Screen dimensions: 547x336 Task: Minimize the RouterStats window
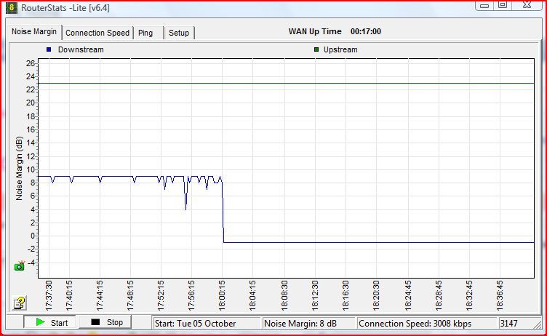(x=484, y=4)
